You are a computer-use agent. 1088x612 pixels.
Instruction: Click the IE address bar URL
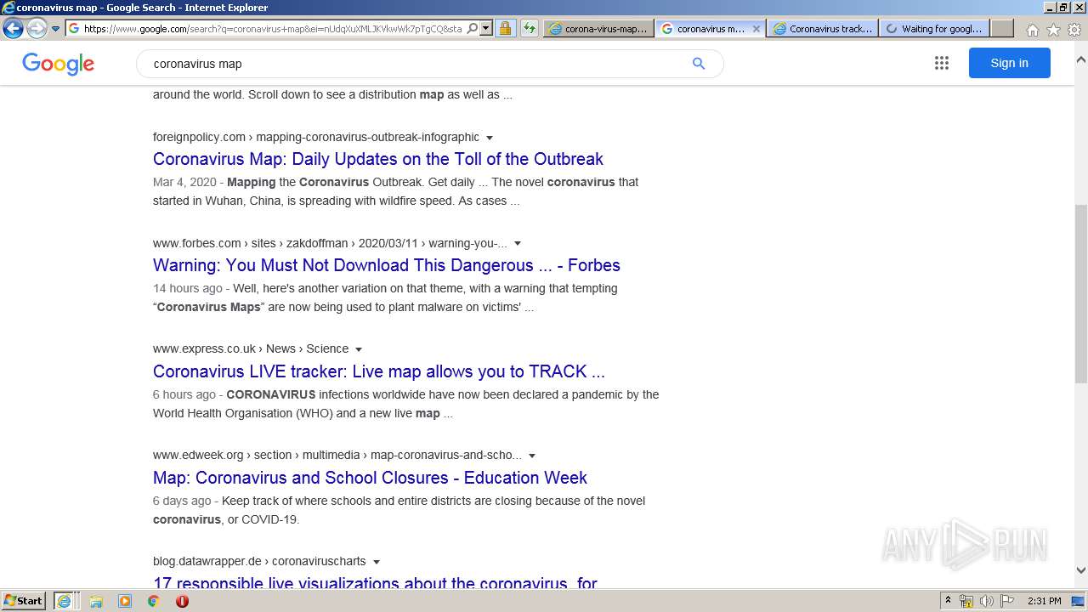point(273,28)
